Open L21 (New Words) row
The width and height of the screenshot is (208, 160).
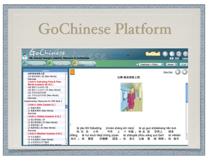click(x=43, y=95)
